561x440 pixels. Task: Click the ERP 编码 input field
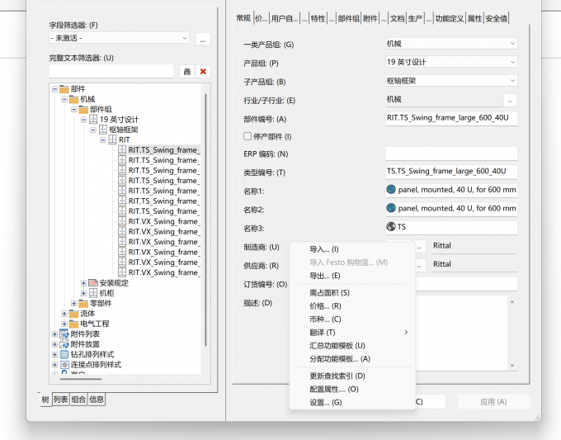click(451, 154)
